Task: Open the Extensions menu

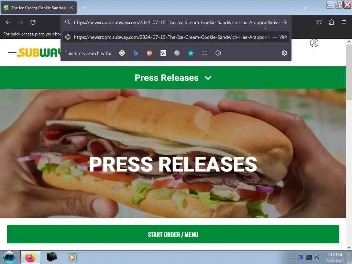Action: point(331,22)
